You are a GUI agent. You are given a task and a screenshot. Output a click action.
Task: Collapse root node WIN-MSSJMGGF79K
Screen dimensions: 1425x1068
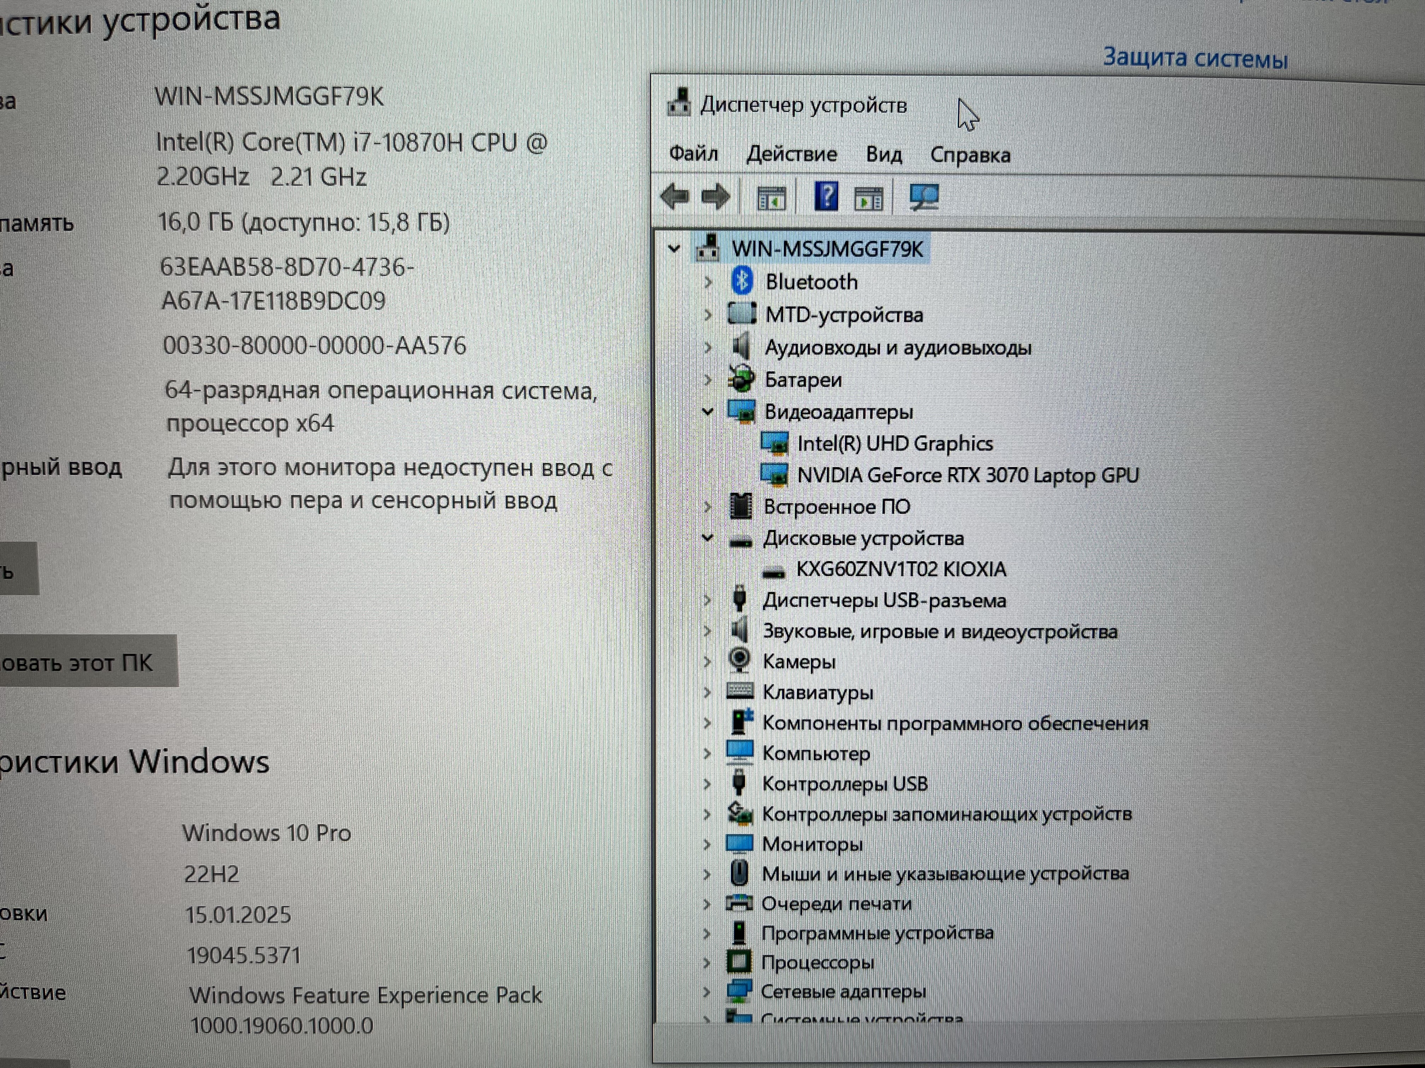[x=674, y=249]
